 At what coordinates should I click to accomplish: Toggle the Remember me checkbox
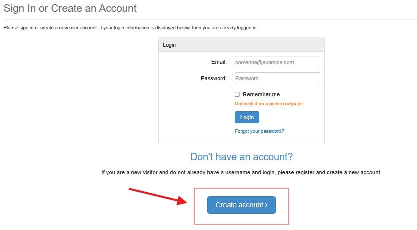point(237,94)
